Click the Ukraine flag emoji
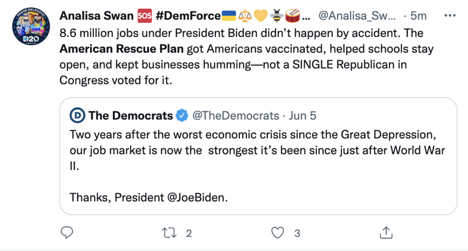468x251 pixels. tap(229, 16)
